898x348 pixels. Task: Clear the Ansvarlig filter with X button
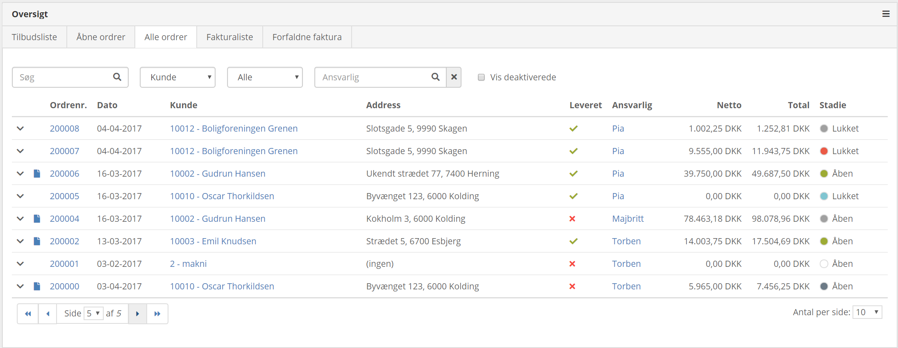click(x=454, y=77)
